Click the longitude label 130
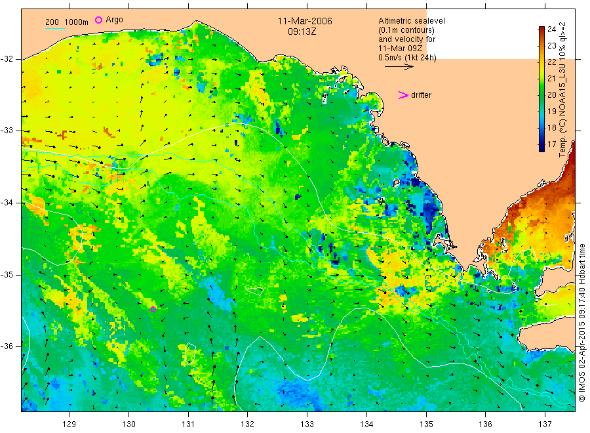This screenshot has width=590, height=433. click(128, 424)
